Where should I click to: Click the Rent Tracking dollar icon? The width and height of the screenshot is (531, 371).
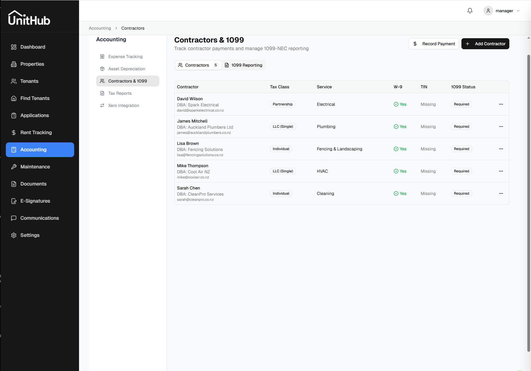pos(14,133)
